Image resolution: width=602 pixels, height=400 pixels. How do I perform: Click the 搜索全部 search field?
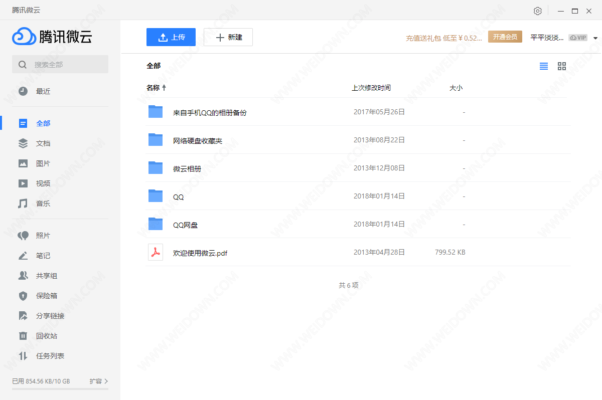60,64
